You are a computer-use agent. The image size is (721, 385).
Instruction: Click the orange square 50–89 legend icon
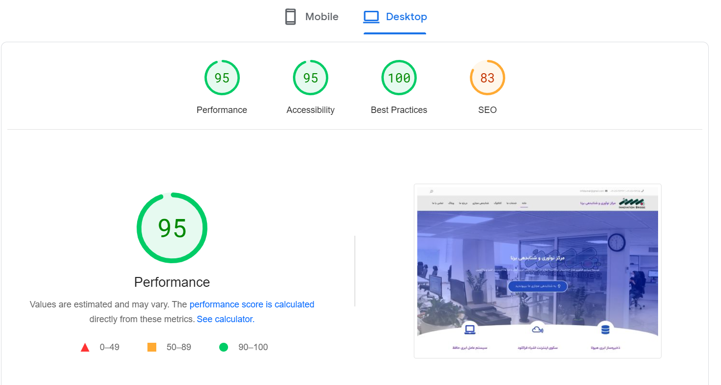click(x=152, y=348)
